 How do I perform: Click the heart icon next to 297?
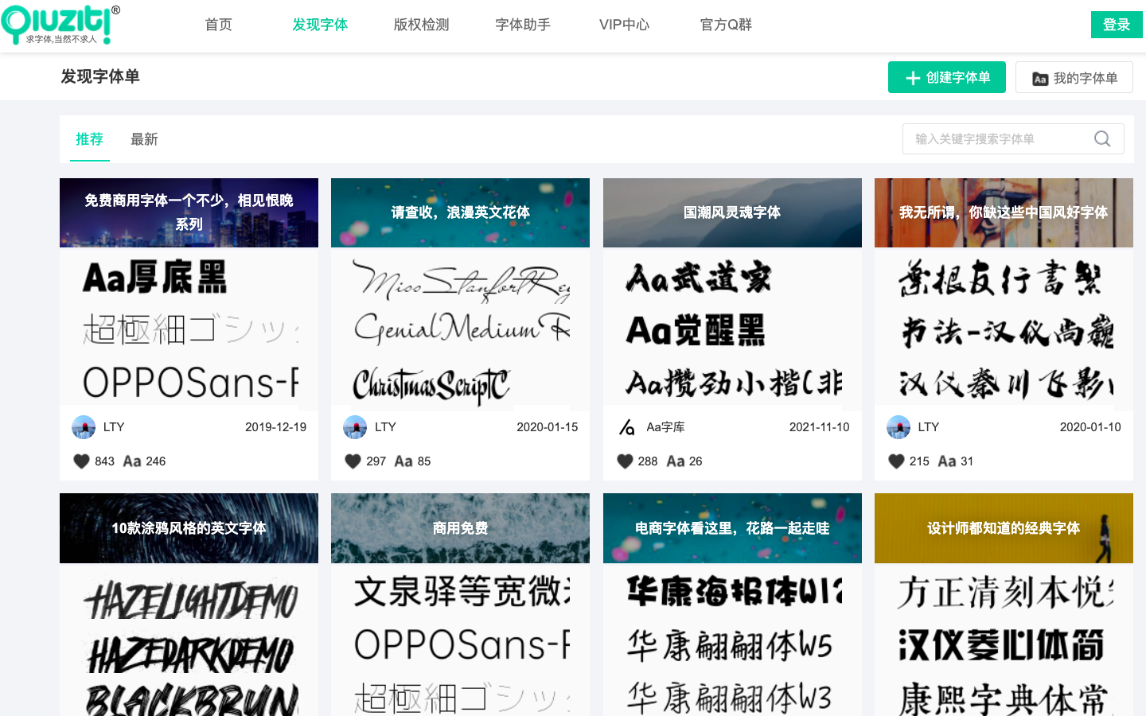coord(353,461)
